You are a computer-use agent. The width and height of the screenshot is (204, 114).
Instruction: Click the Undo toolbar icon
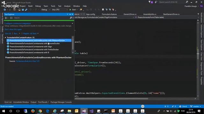coord(31,10)
